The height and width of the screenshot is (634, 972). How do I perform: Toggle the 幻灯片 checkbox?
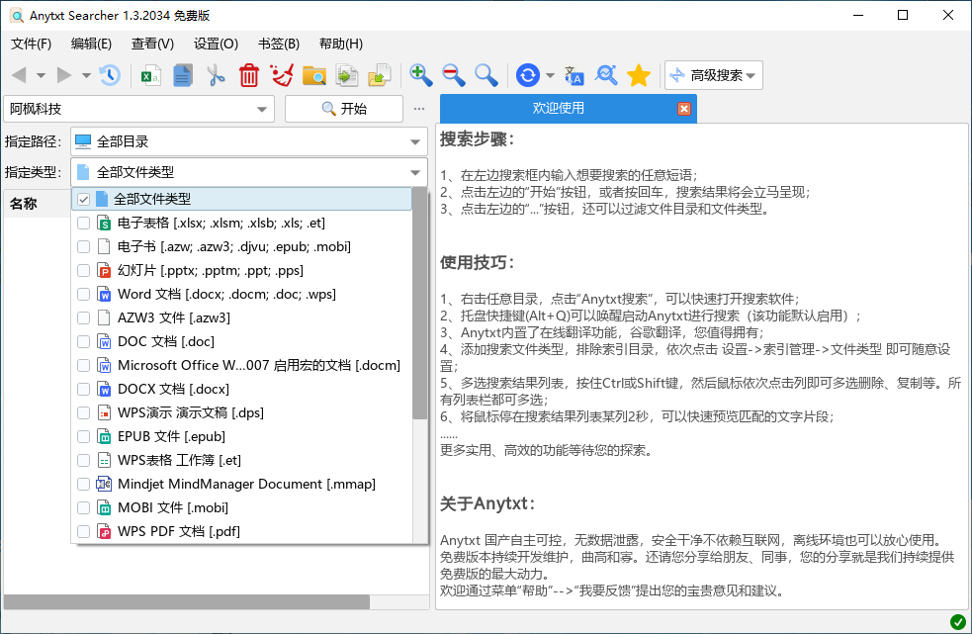[84, 270]
